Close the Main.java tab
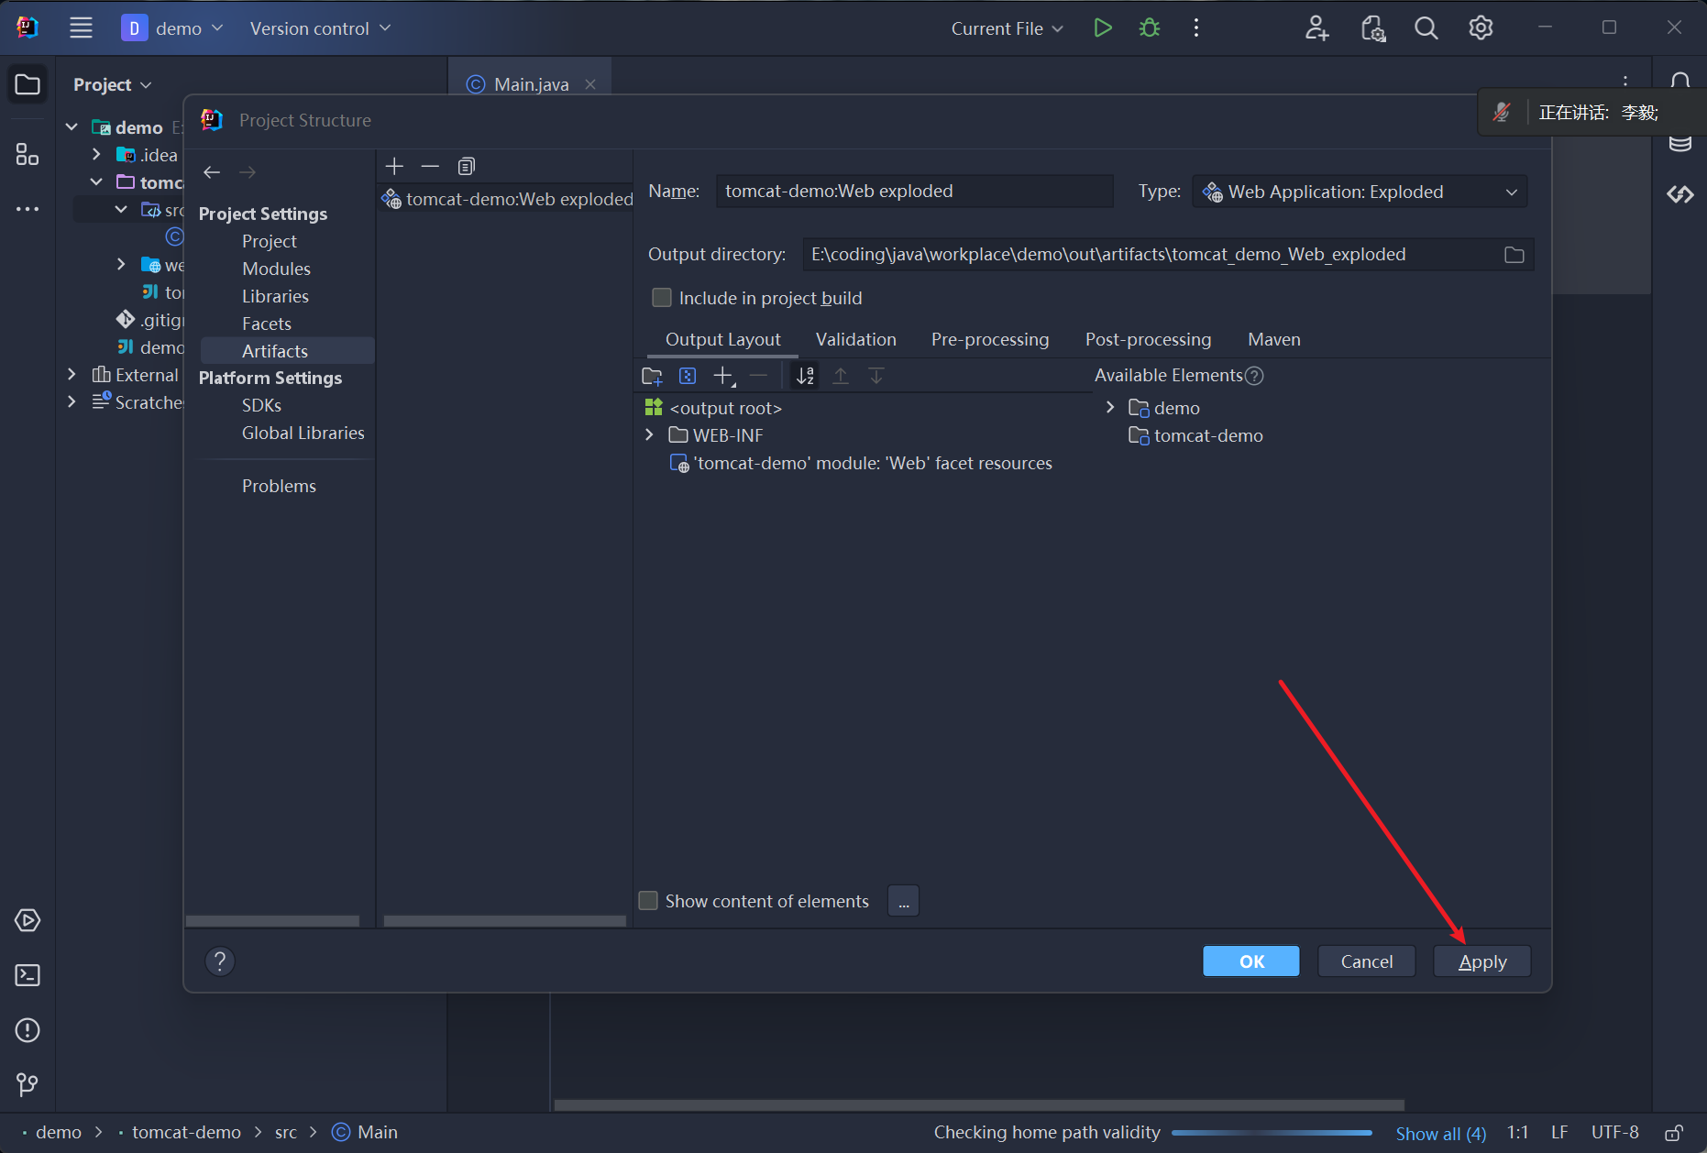Viewport: 1707px width, 1153px height. point(590,84)
